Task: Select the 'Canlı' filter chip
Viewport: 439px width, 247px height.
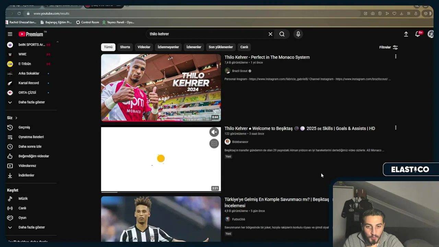Action: point(244,47)
